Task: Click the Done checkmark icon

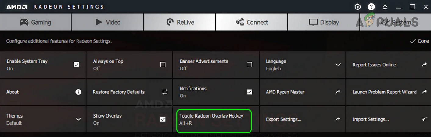Action: (413, 41)
